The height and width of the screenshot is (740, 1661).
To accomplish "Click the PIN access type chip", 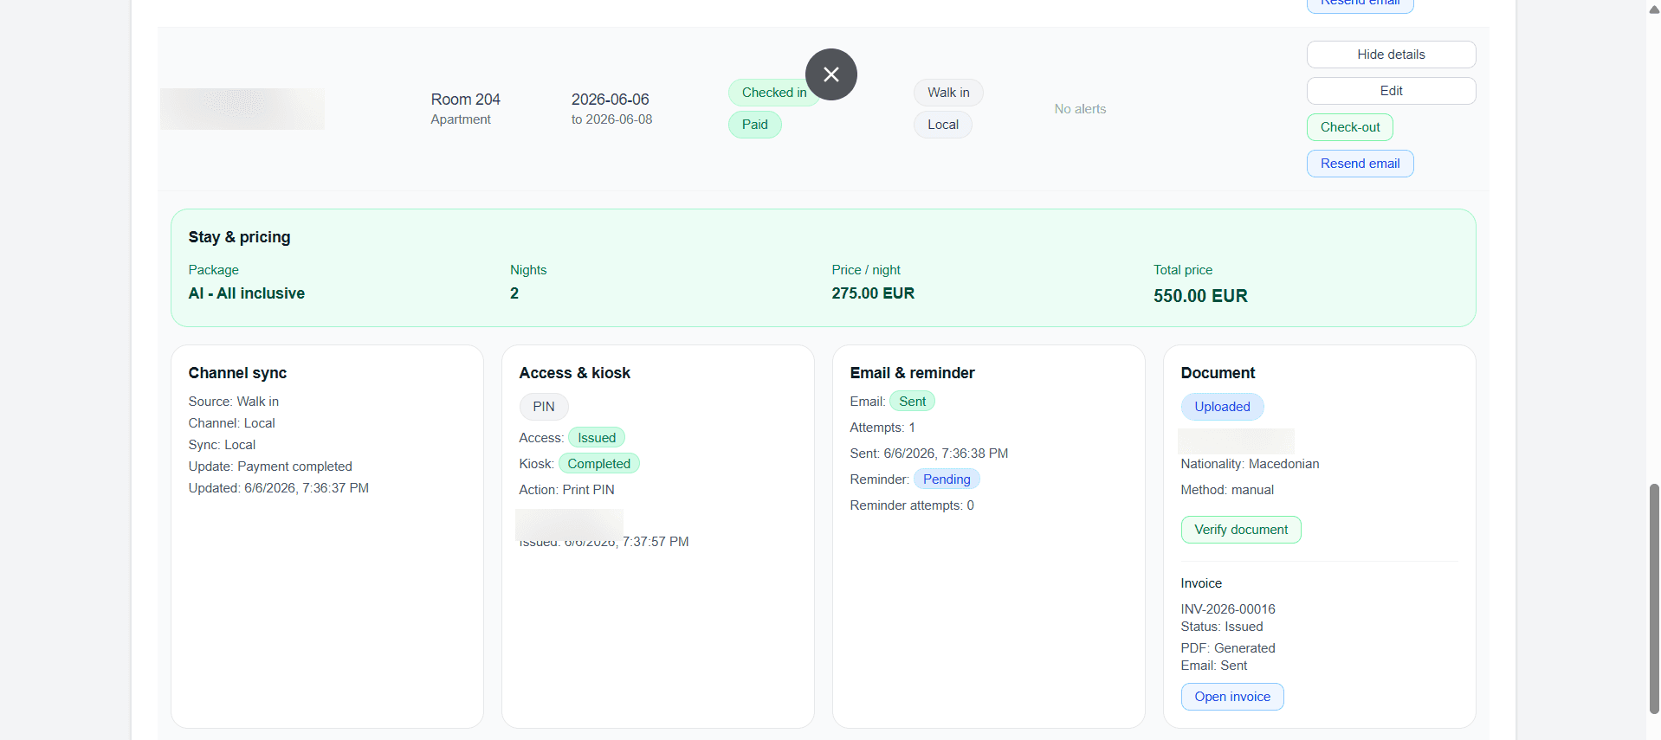I will 543,407.
